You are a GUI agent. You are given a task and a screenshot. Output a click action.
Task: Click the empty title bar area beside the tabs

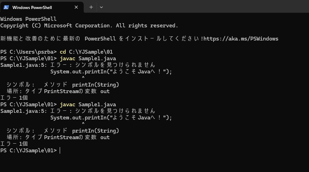coord(207,7)
